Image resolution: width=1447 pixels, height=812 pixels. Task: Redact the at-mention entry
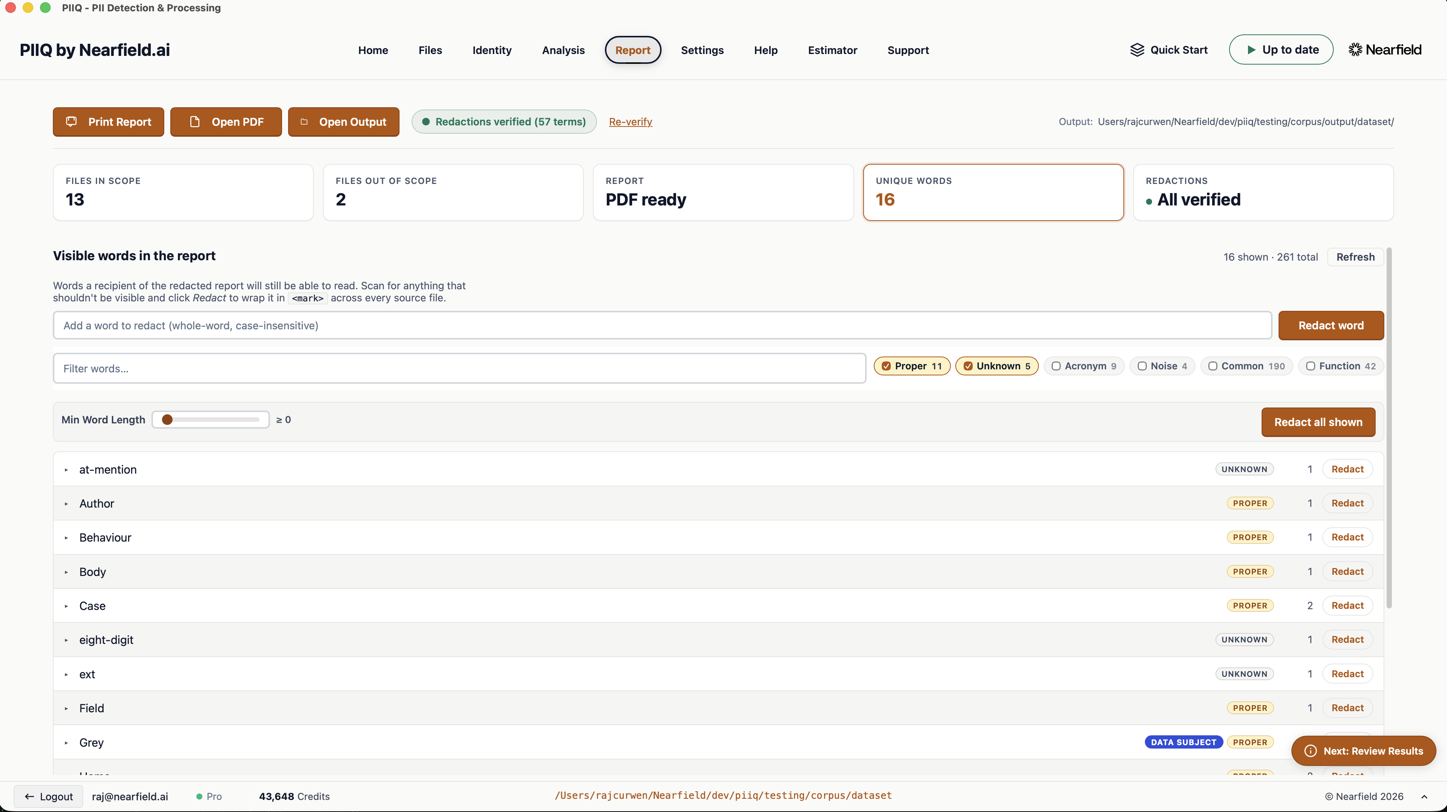[1347, 469]
